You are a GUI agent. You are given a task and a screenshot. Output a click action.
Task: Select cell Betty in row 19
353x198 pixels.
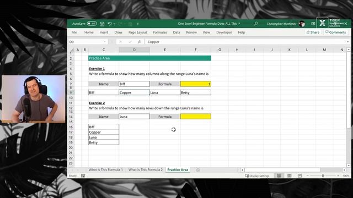pyautogui.click(x=104, y=142)
